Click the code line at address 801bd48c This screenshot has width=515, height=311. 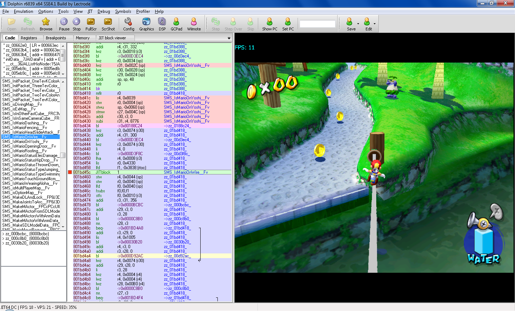(152, 228)
